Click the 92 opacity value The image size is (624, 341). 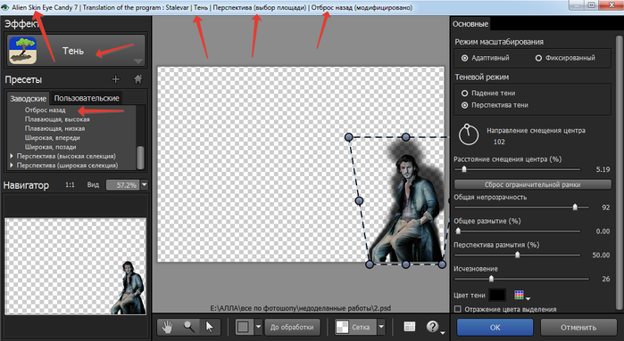tap(605, 207)
